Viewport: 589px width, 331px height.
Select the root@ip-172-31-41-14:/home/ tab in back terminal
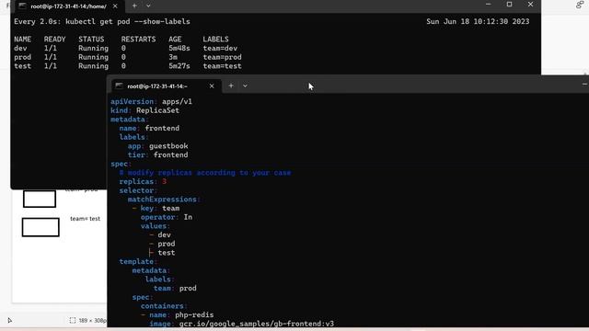click(x=69, y=6)
